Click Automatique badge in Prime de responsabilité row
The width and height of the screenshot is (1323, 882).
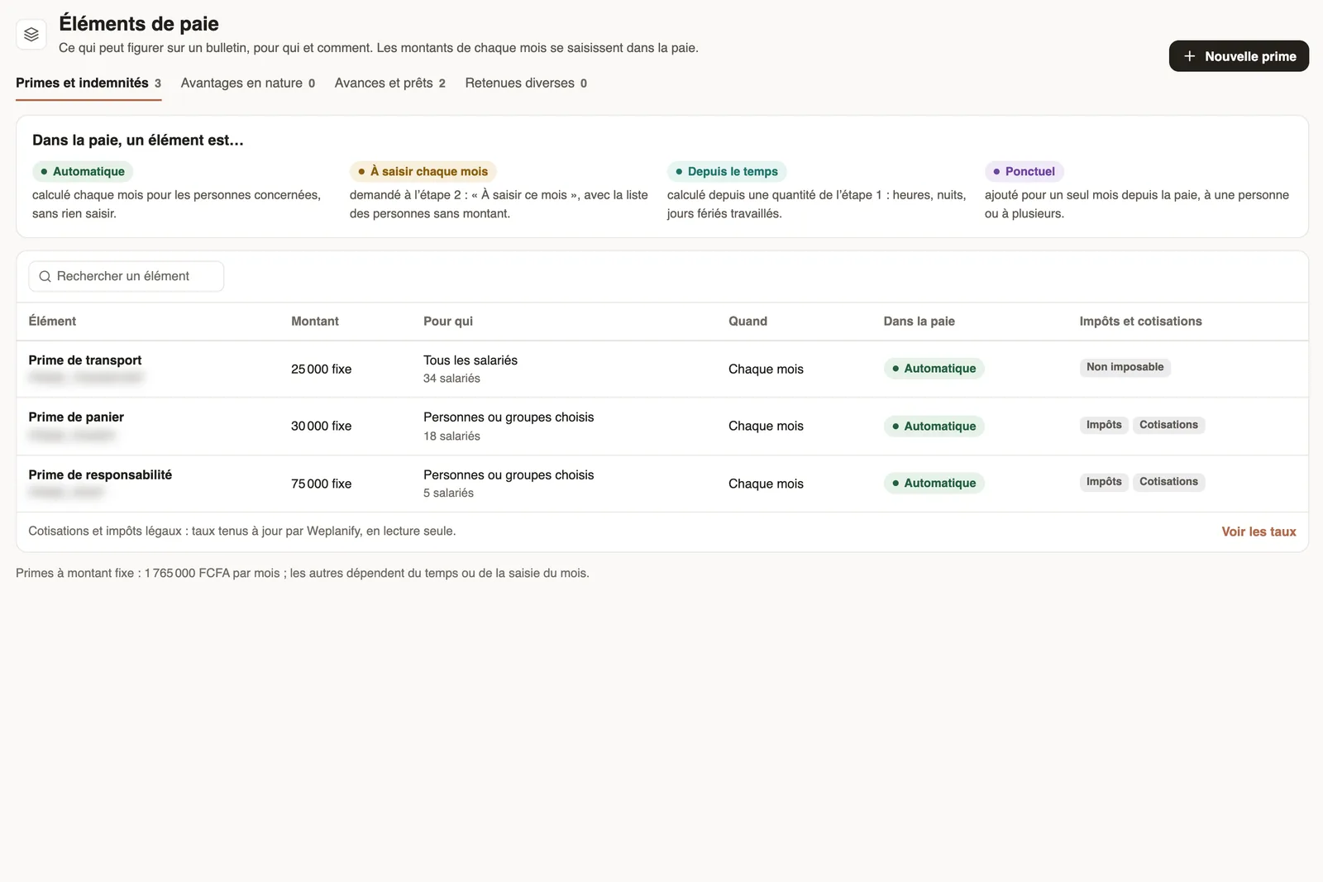click(x=934, y=484)
